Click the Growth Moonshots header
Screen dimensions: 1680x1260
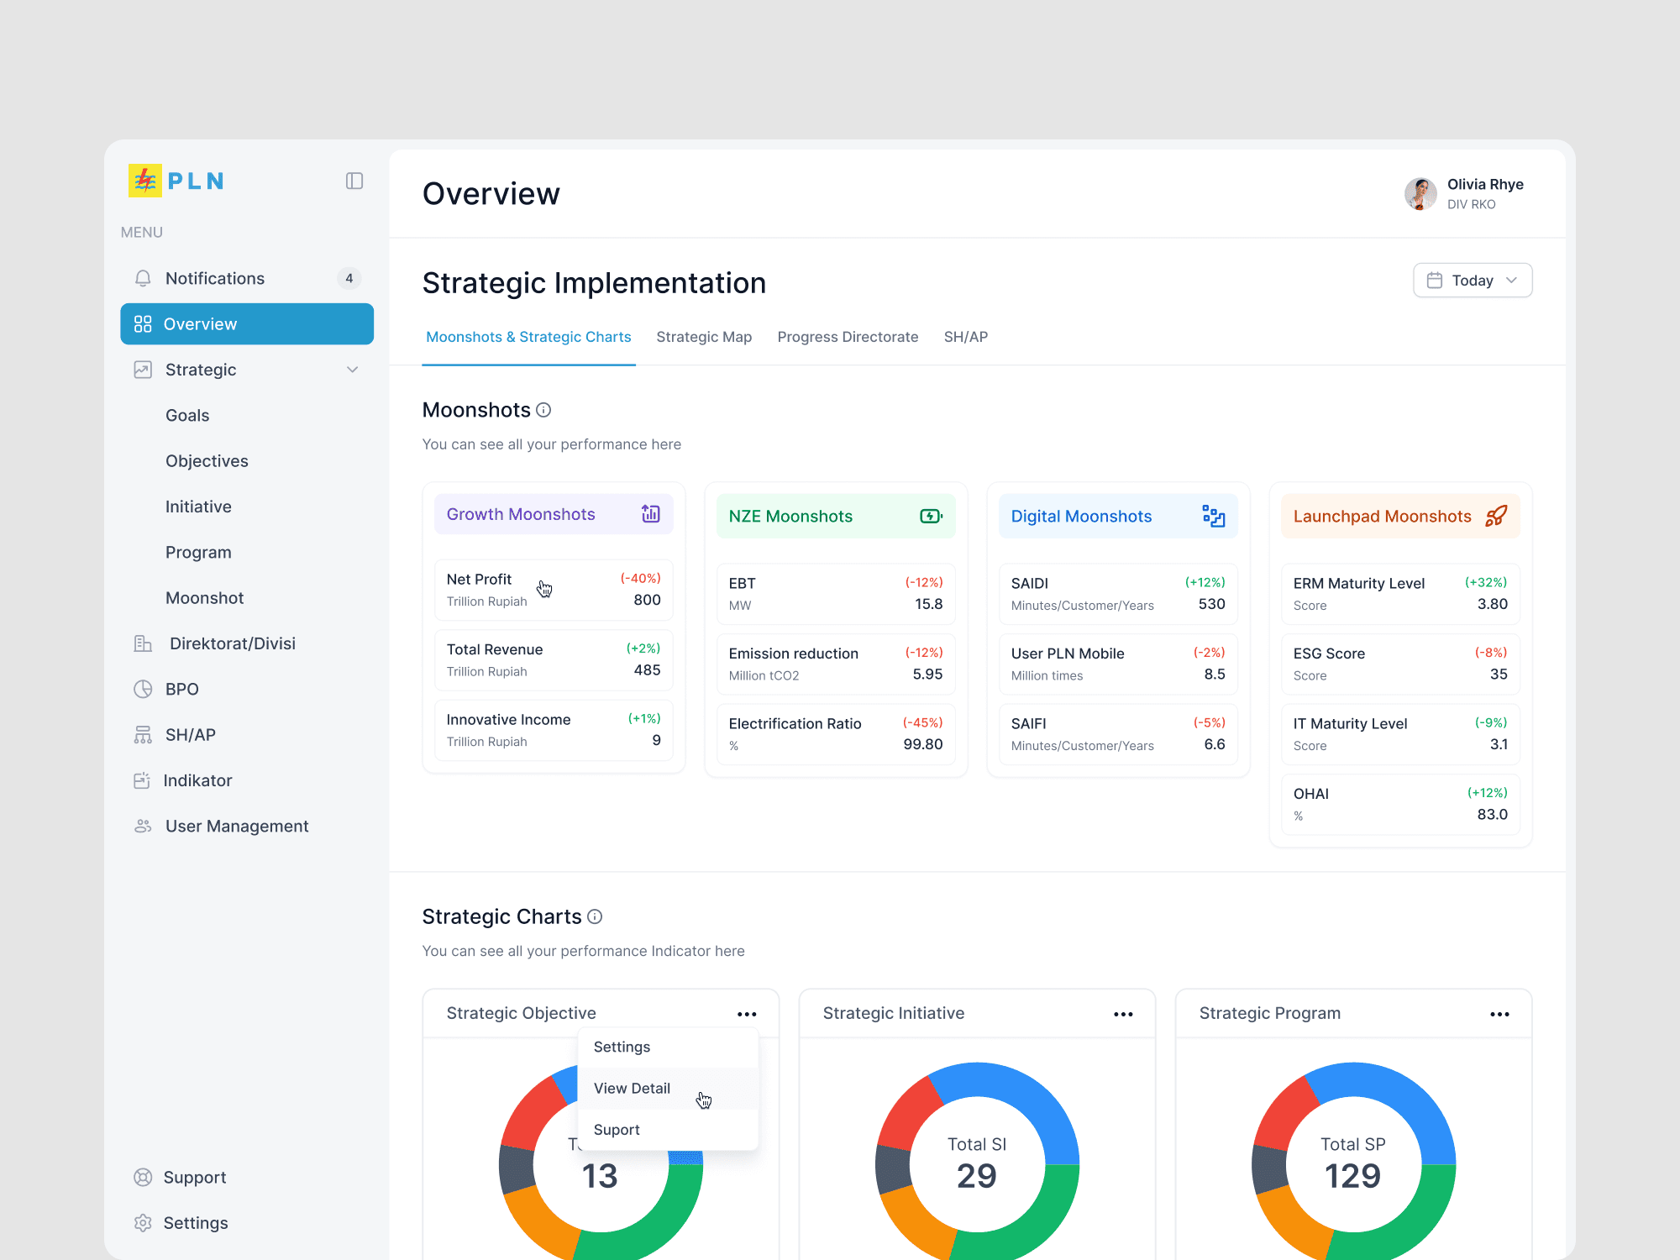554,514
